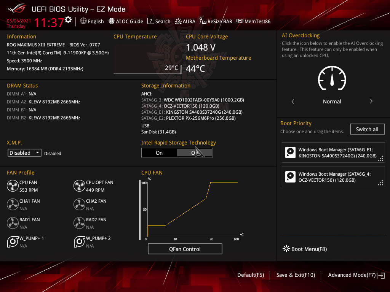The image size is (390, 292).
Task: Open AI OC Guide label
Action: tap(129, 22)
